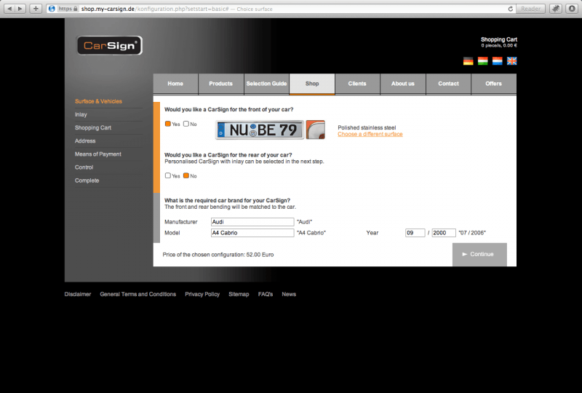Select Means of Payment step in sidebar

pyautogui.click(x=98, y=154)
